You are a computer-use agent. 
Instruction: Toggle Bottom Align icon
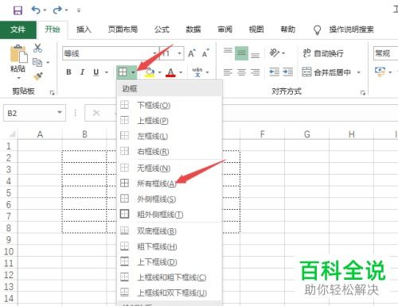[256, 55]
